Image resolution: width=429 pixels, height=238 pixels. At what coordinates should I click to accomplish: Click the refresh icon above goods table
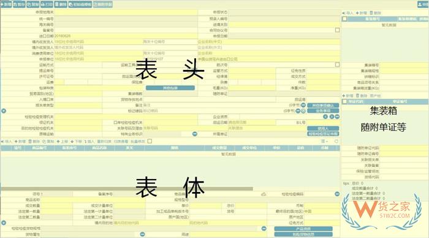pos(336,141)
